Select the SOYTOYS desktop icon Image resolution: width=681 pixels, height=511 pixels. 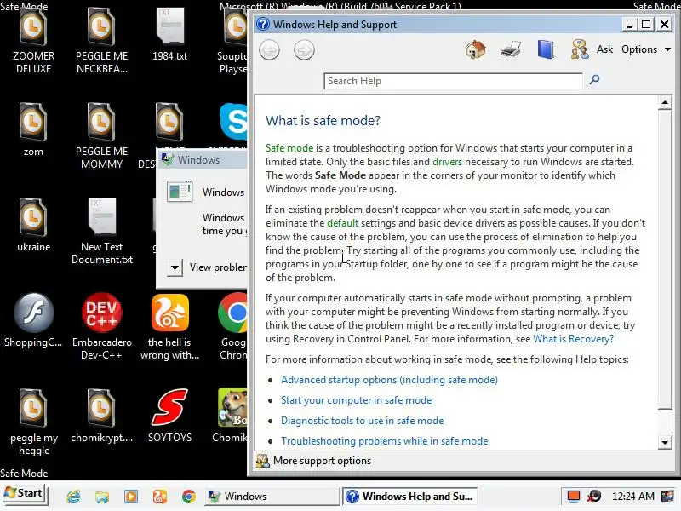(x=169, y=416)
